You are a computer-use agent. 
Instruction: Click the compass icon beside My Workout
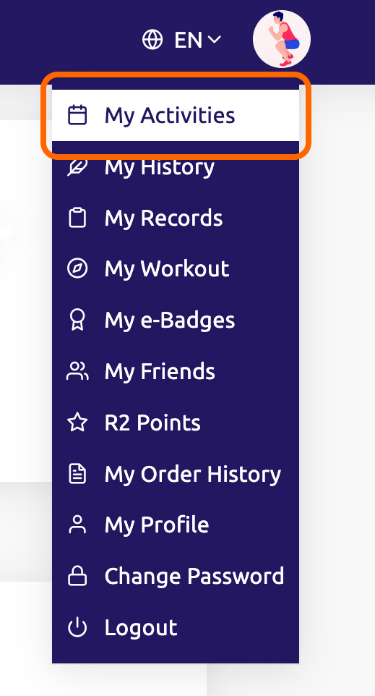[x=77, y=268]
